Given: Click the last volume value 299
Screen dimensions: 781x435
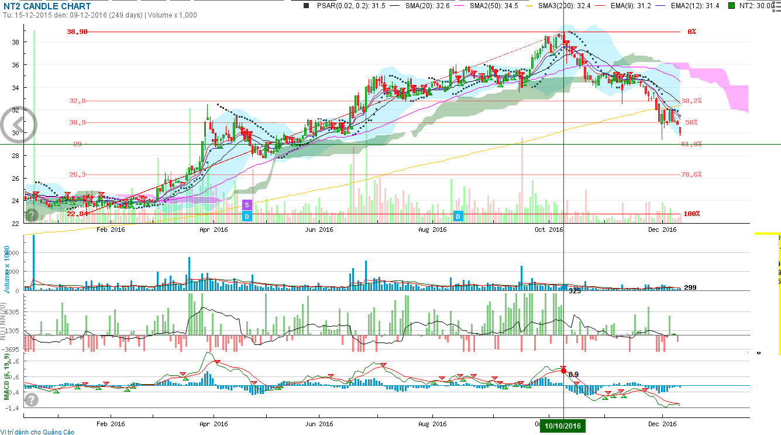Looking at the screenshot, I should pos(690,287).
